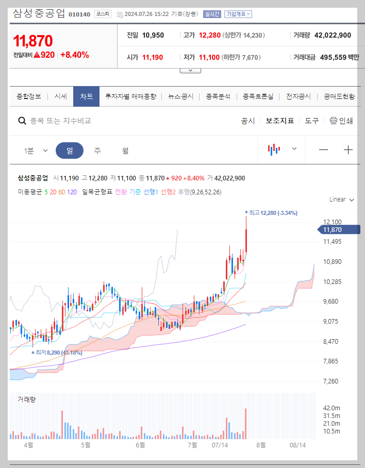This screenshot has height=468, width=365.
Task: Click the 거래량 volume panel label
Action: 27,399
